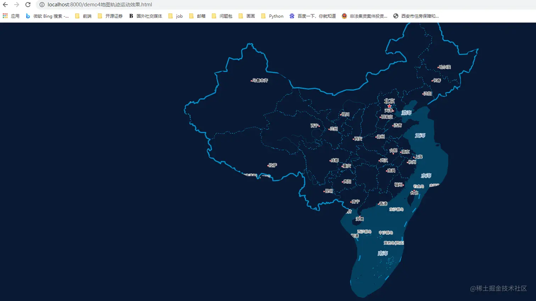Click the site info icon in address bar
The width and height of the screenshot is (536, 301).
point(42,5)
